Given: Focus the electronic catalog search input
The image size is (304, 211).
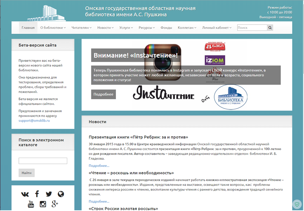Looking at the screenshot, I should [x=43, y=161].
